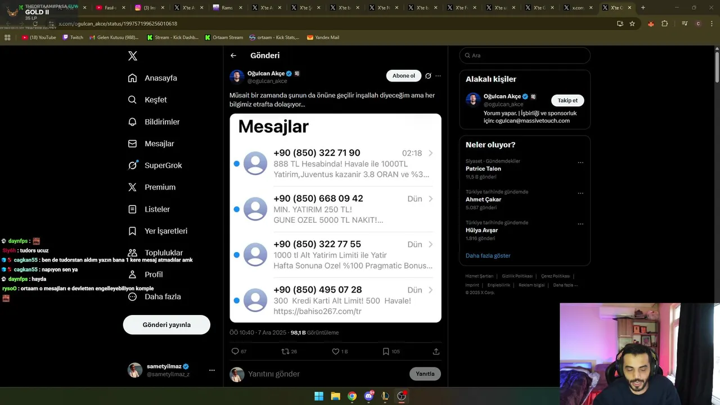
Task: Open options for Hülya Avşar trend
Action: tap(580, 224)
